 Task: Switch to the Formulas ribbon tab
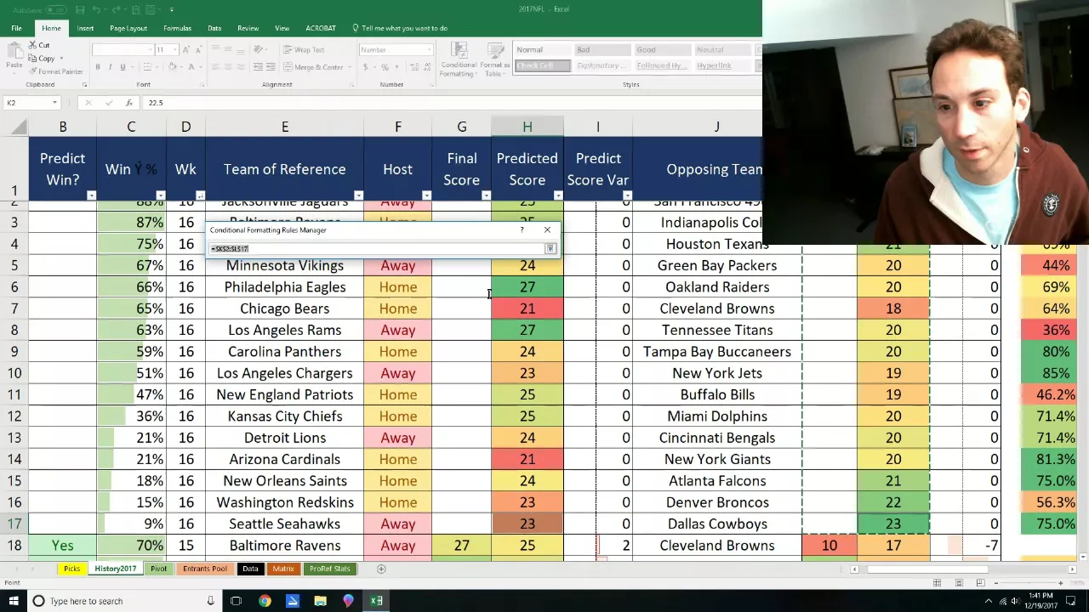[x=177, y=28]
